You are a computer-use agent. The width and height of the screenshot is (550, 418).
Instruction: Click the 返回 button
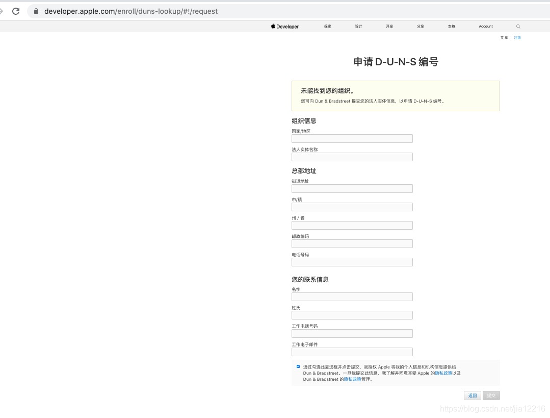coord(472,396)
